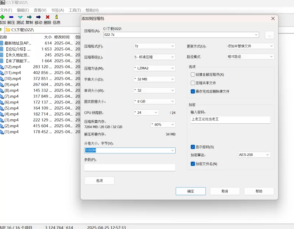Image resolution: width=294 pixels, height=229 pixels.
Task: Uncheck 操作完成后删除源文件 checkbox
Action: pyautogui.click(x=193, y=91)
